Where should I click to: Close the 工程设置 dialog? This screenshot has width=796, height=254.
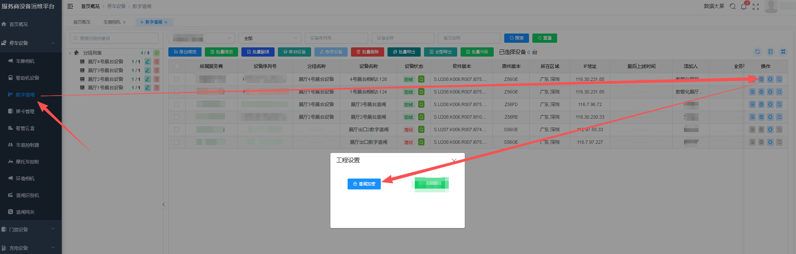coord(454,161)
